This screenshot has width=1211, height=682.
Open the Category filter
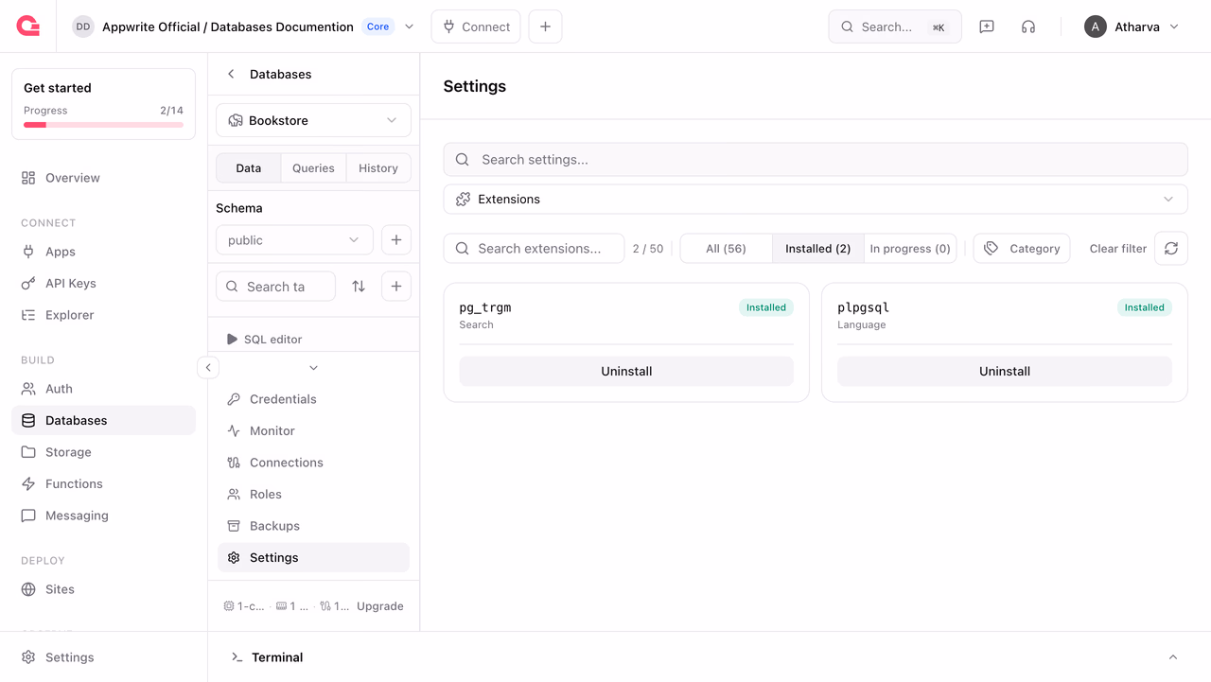point(1022,249)
